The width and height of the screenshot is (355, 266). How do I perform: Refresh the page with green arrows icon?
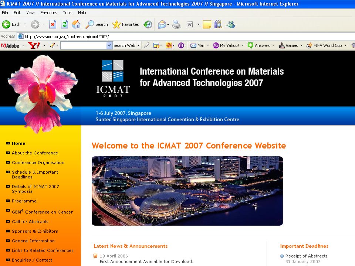coord(64,24)
